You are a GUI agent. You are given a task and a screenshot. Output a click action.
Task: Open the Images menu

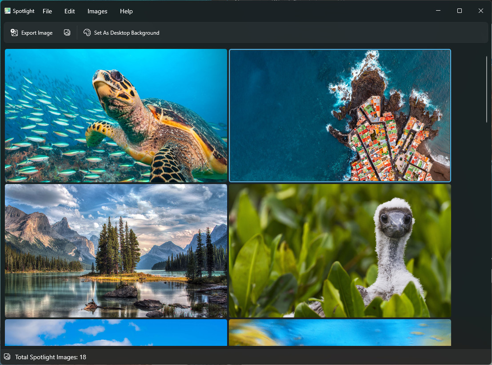[97, 11]
